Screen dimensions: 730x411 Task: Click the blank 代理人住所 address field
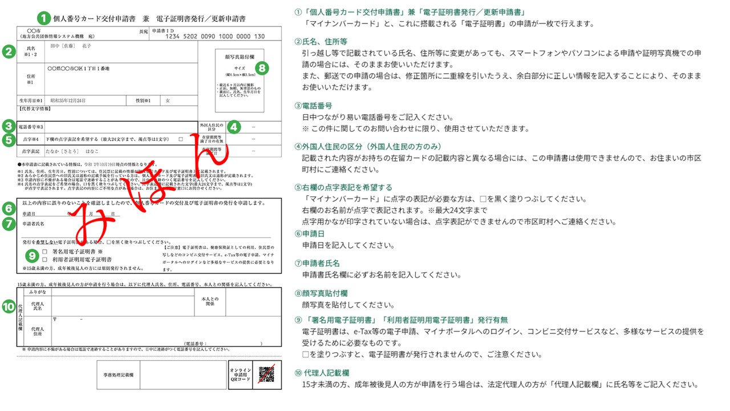pos(166,331)
